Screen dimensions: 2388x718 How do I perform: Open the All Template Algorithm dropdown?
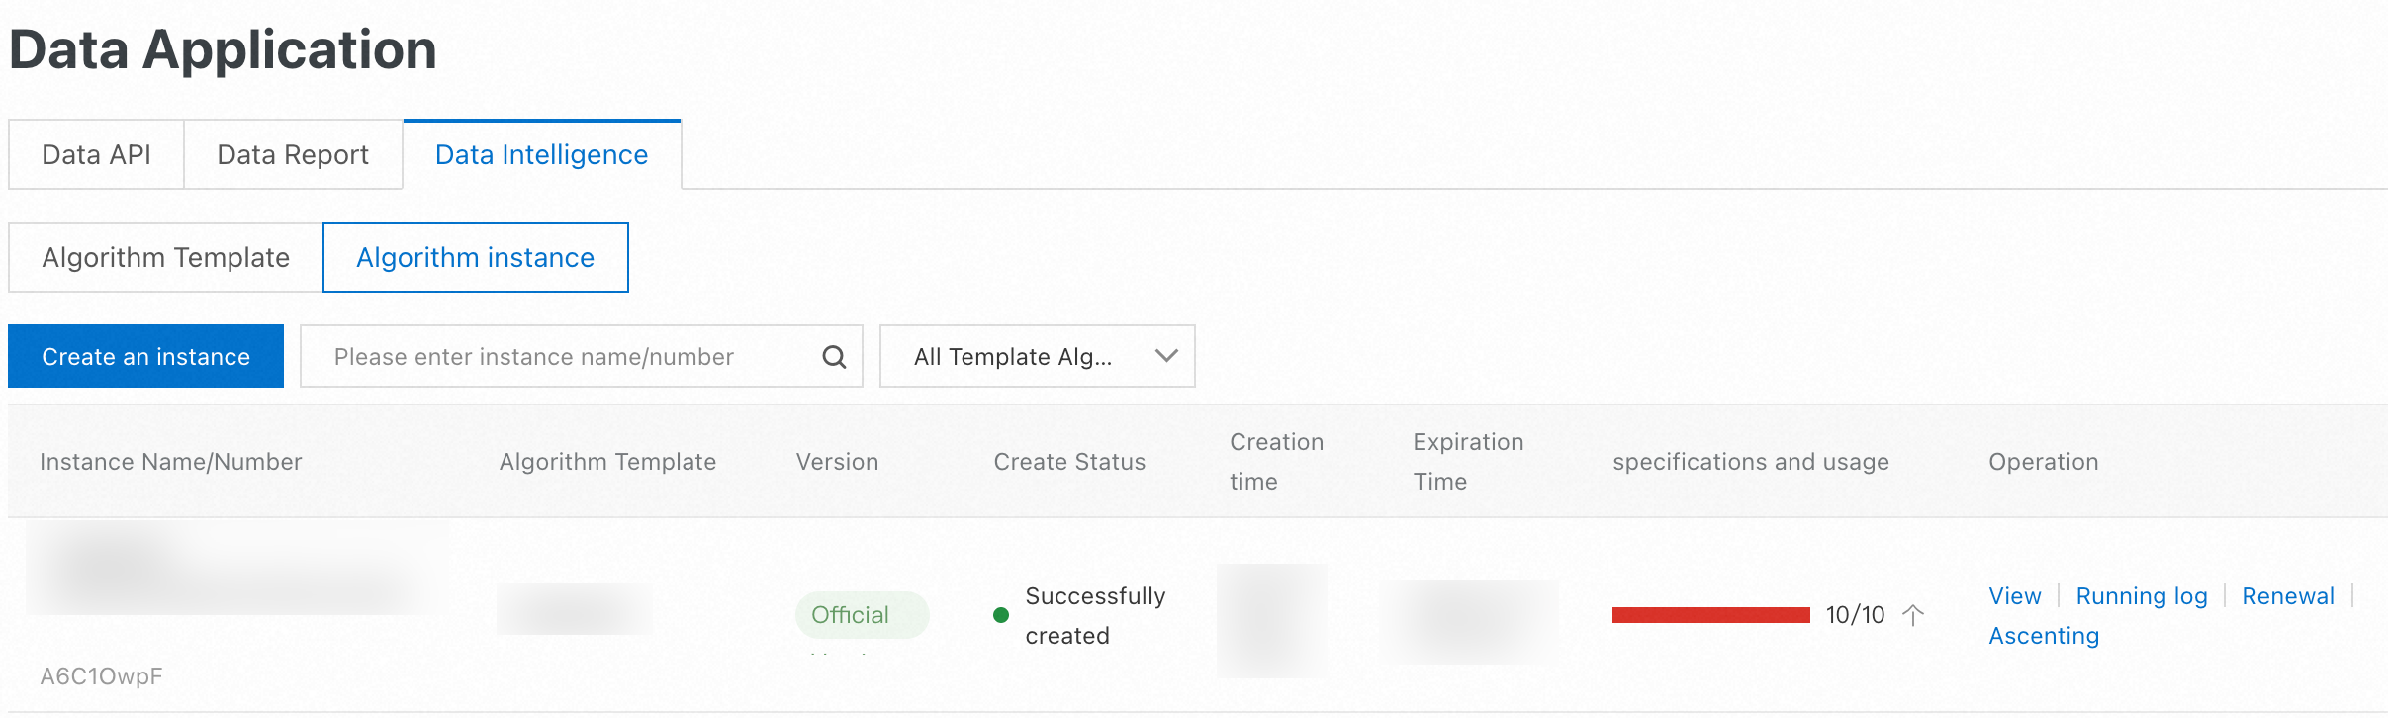coord(1037,356)
